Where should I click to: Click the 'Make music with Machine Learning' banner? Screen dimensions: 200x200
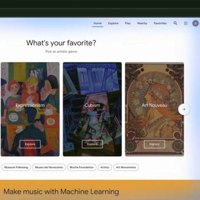pos(100,190)
